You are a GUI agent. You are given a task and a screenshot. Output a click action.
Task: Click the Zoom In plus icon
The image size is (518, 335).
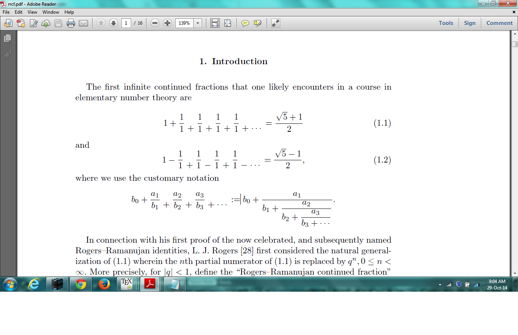click(x=167, y=23)
